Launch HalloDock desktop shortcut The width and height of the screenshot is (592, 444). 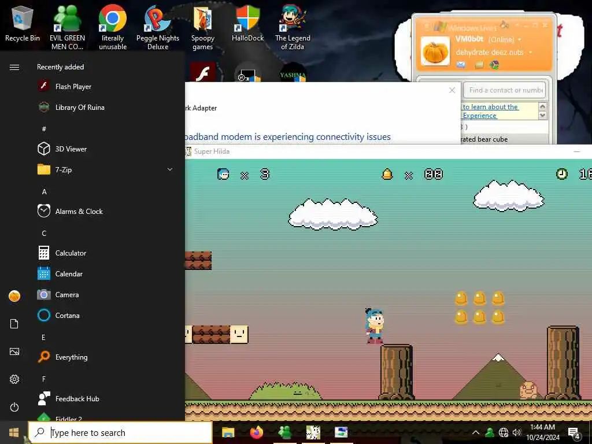[x=247, y=23]
